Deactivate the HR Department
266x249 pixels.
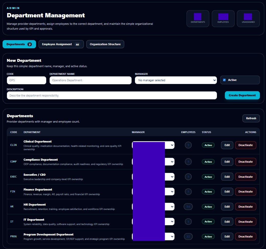(x=246, y=207)
